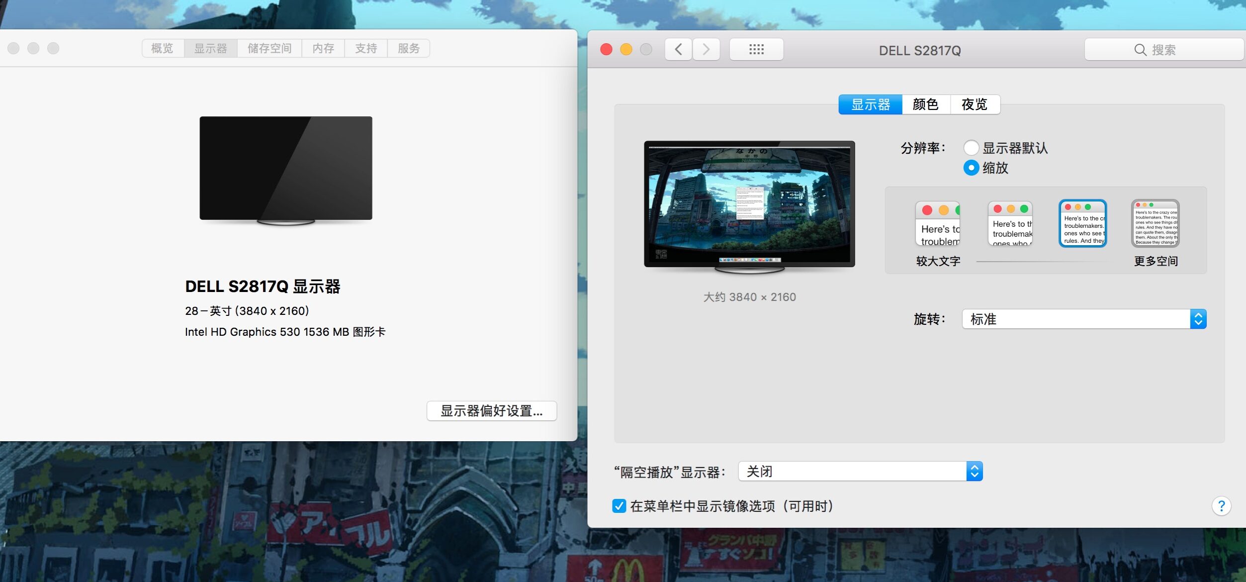The height and width of the screenshot is (582, 1246).
Task: Open the 内存 tab
Action: pos(323,48)
